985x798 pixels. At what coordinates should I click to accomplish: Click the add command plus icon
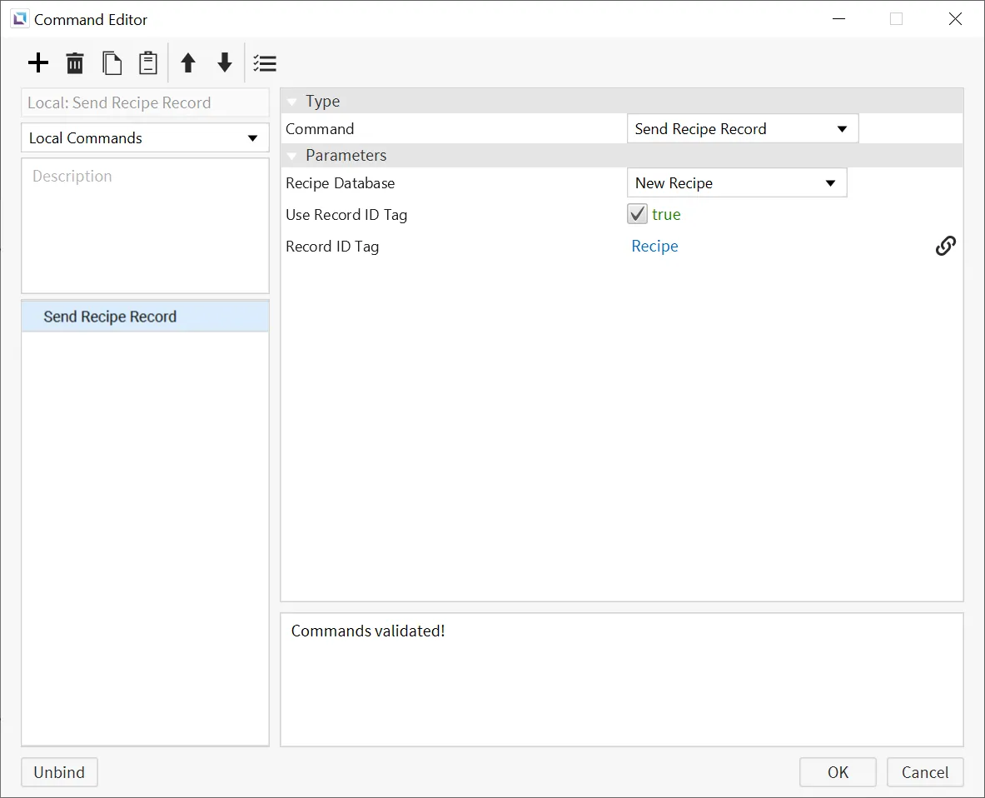(x=38, y=63)
